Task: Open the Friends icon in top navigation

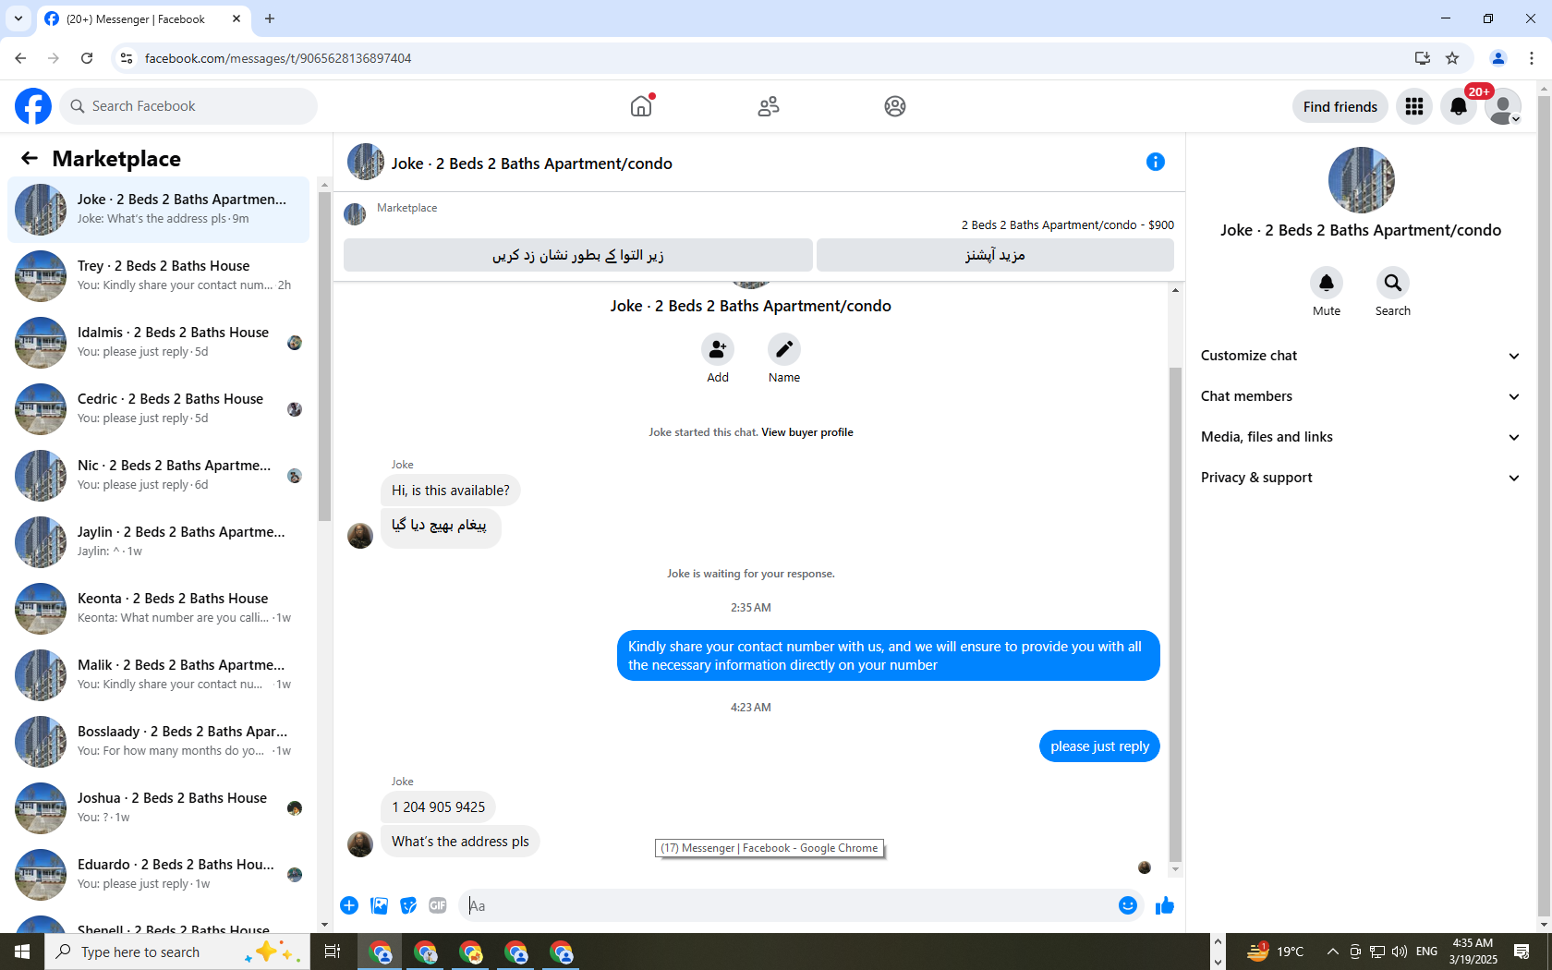Action: tap(769, 106)
